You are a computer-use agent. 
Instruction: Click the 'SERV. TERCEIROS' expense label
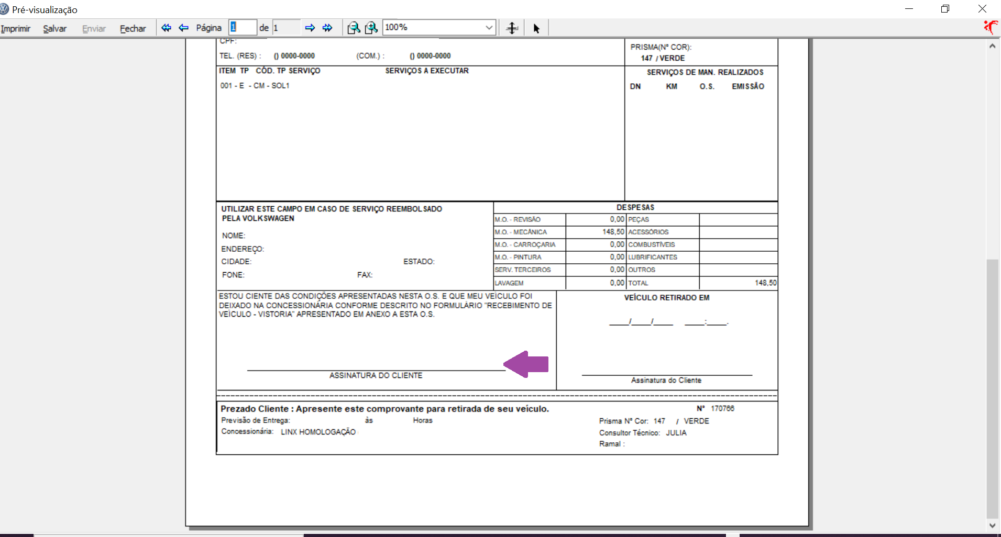tap(523, 270)
